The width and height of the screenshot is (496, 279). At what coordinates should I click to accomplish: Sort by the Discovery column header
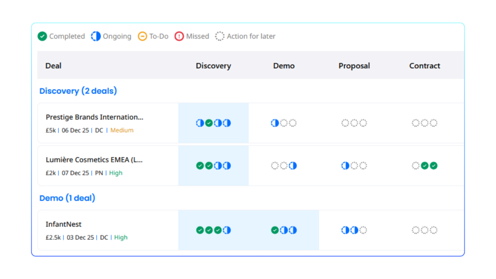click(213, 66)
